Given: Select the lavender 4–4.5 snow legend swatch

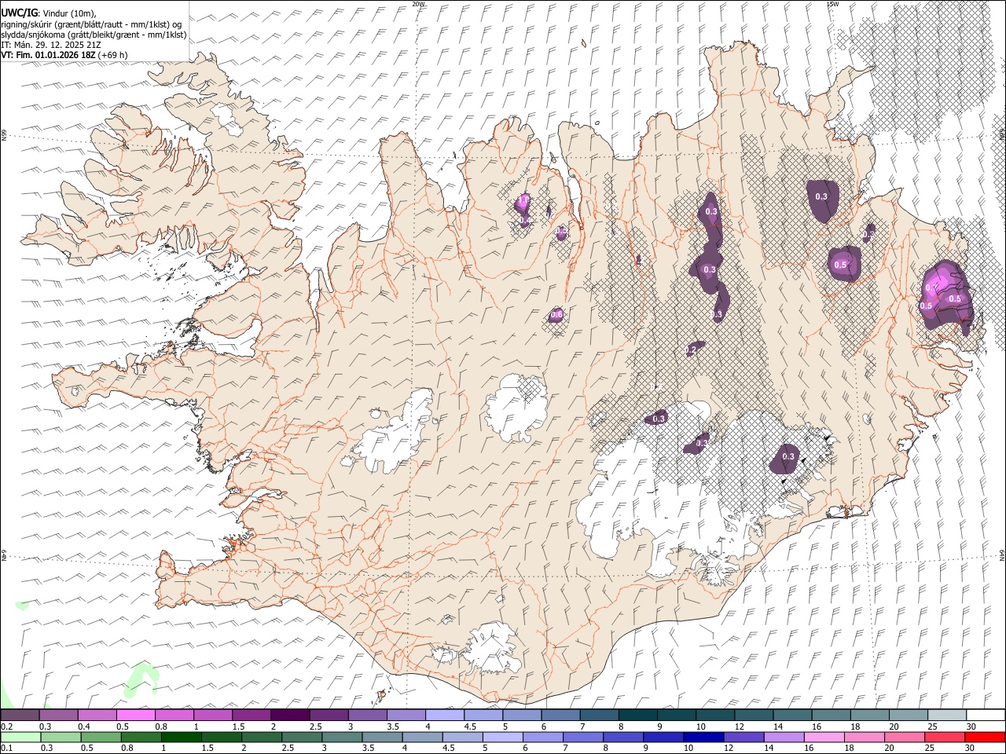Looking at the screenshot, I should 445,716.
